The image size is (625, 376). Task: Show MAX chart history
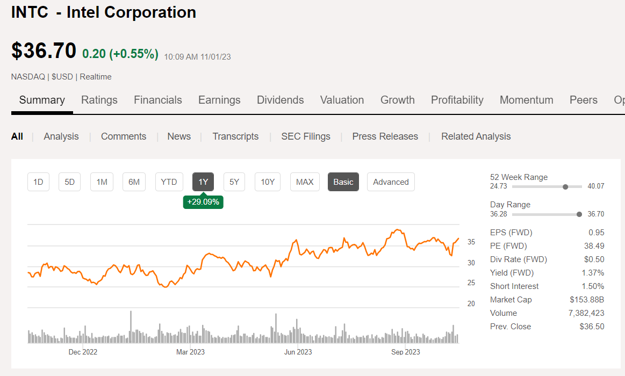[305, 182]
